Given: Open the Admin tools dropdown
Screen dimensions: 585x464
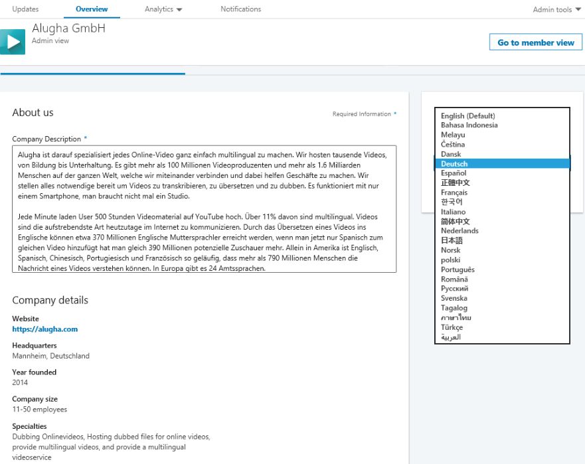Looking at the screenshot, I should coord(556,10).
